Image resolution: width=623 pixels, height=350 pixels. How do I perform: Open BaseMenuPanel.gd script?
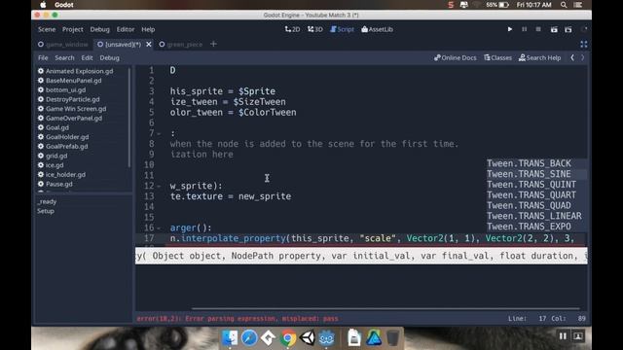point(69,81)
